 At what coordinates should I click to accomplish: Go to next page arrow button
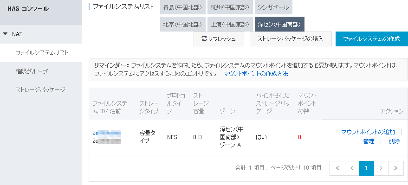click(x=381, y=168)
